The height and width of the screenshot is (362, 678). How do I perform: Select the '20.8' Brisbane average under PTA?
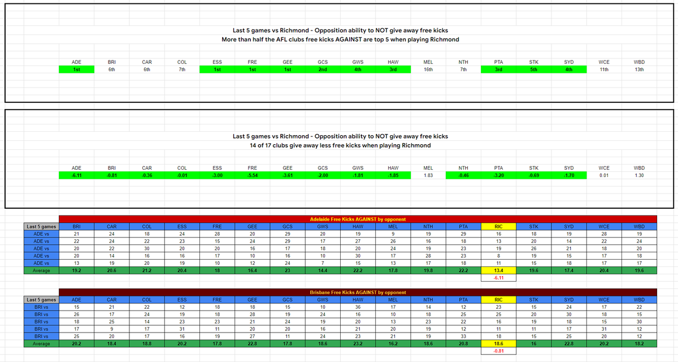(463, 344)
